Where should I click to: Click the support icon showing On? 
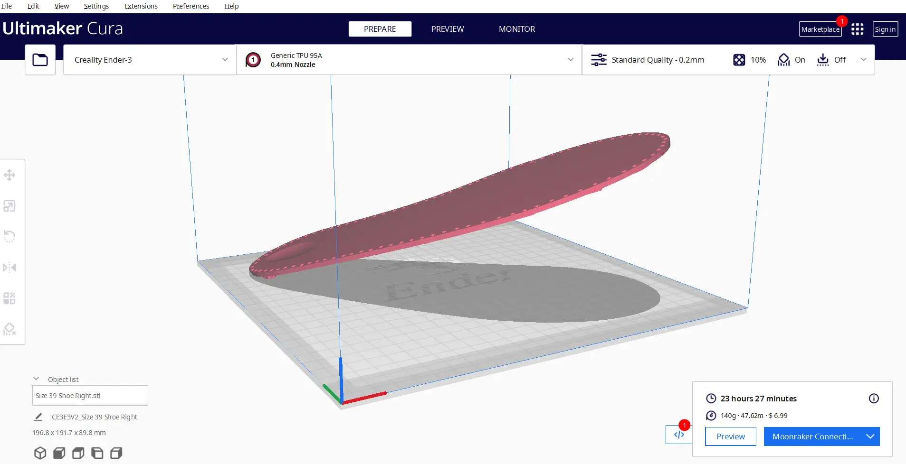783,60
